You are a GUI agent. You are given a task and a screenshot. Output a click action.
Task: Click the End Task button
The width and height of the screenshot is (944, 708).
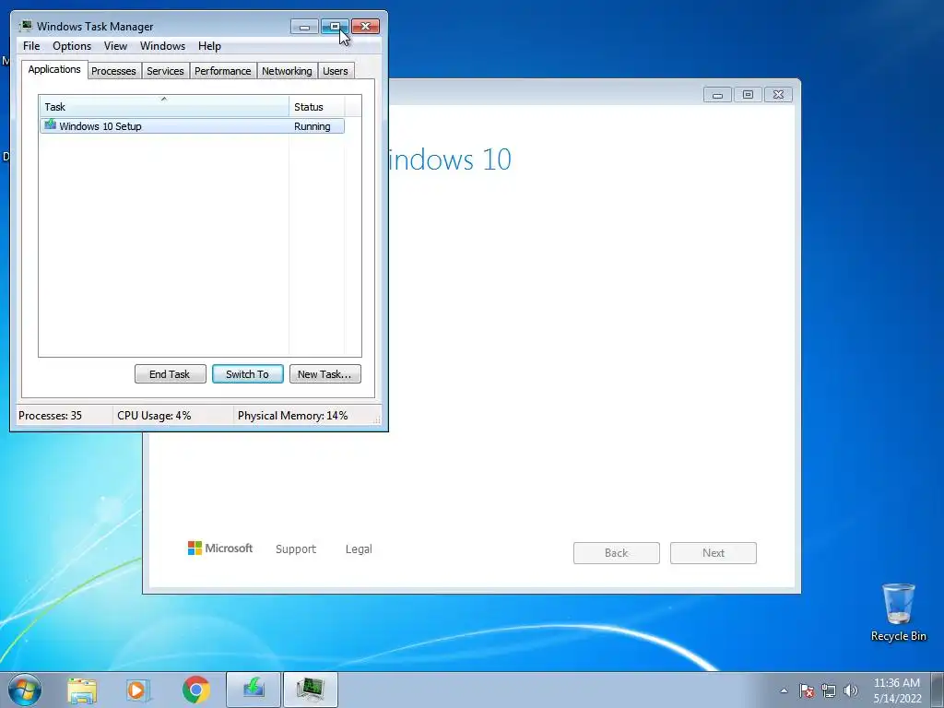pyautogui.click(x=171, y=374)
